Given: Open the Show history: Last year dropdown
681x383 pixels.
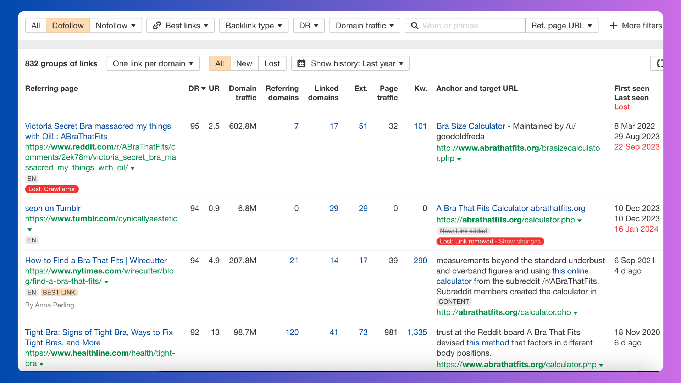Looking at the screenshot, I should tap(350, 63).
